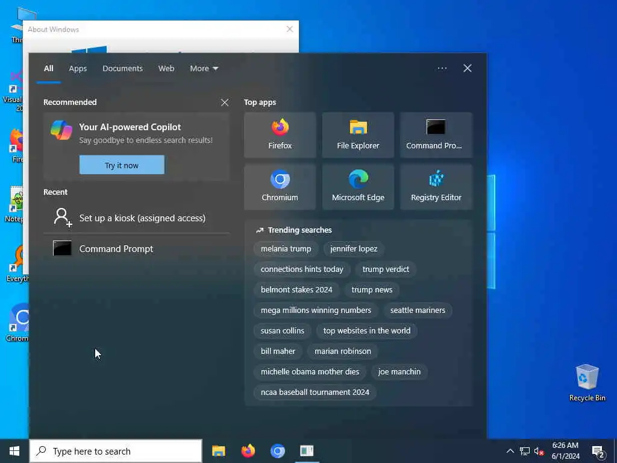Switch to the Documents search tab

point(123,69)
